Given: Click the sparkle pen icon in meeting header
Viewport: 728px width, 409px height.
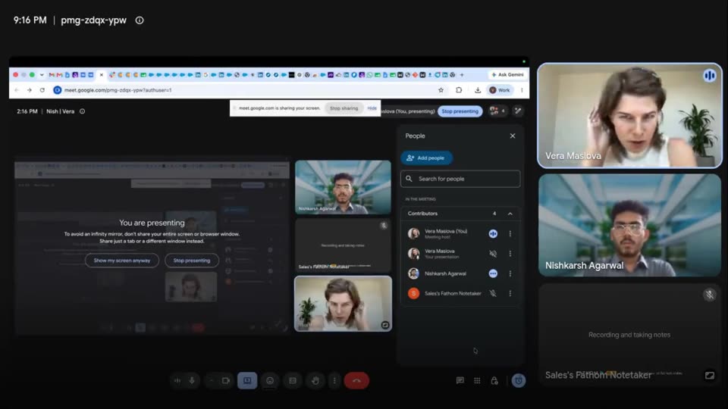Looking at the screenshot, I should tap(518, 111).
